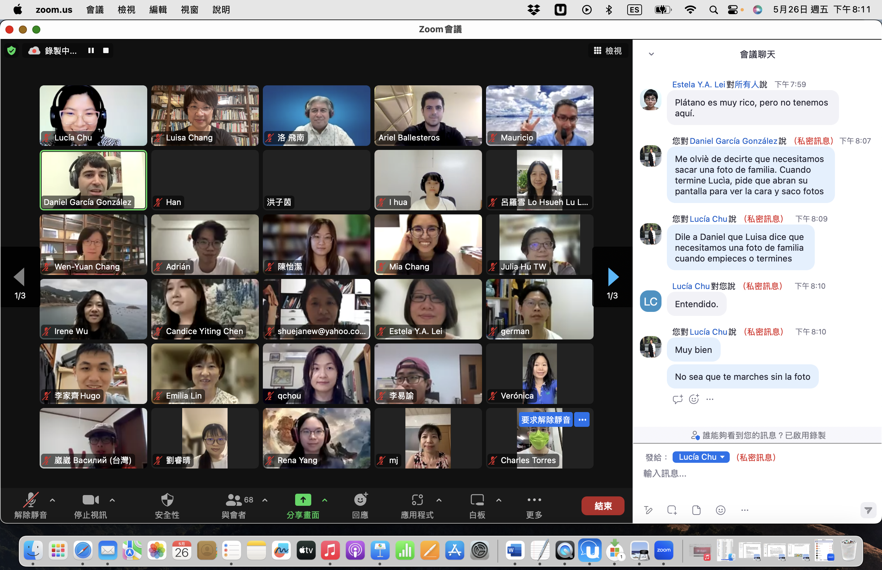This screenshot has width=882, height=570.
Task: Click the red 結束 end meeting button
Action: pos(603,506)
